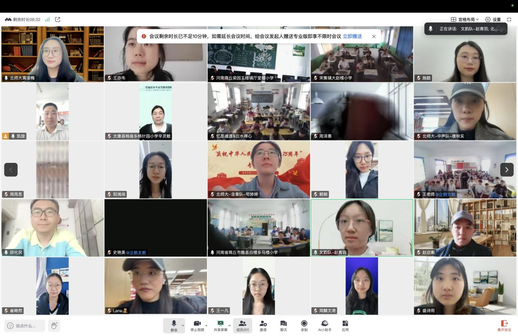The height and width of the screenshot is (336, 518).
Task: Check network status via signal bars icon
Action: pyautogui.click(x=47, y=19)
